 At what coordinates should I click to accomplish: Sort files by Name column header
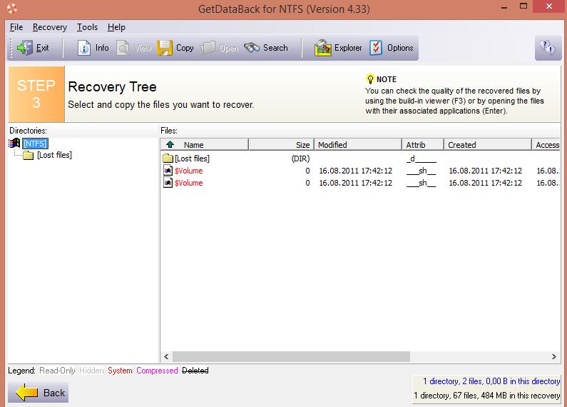pos(205,144)
